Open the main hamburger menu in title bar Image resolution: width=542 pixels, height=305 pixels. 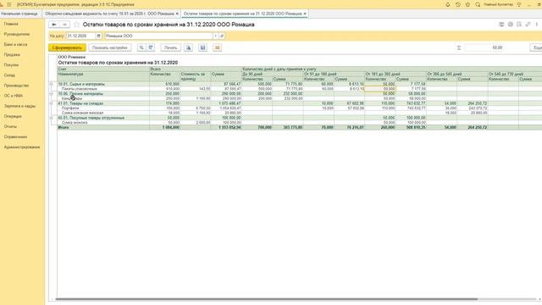[9, 4]
